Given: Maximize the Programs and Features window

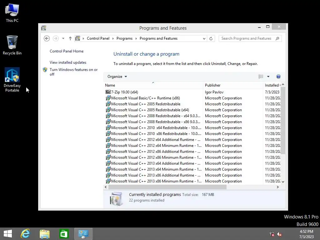Looking at the screenshot, I should (268, 27).
